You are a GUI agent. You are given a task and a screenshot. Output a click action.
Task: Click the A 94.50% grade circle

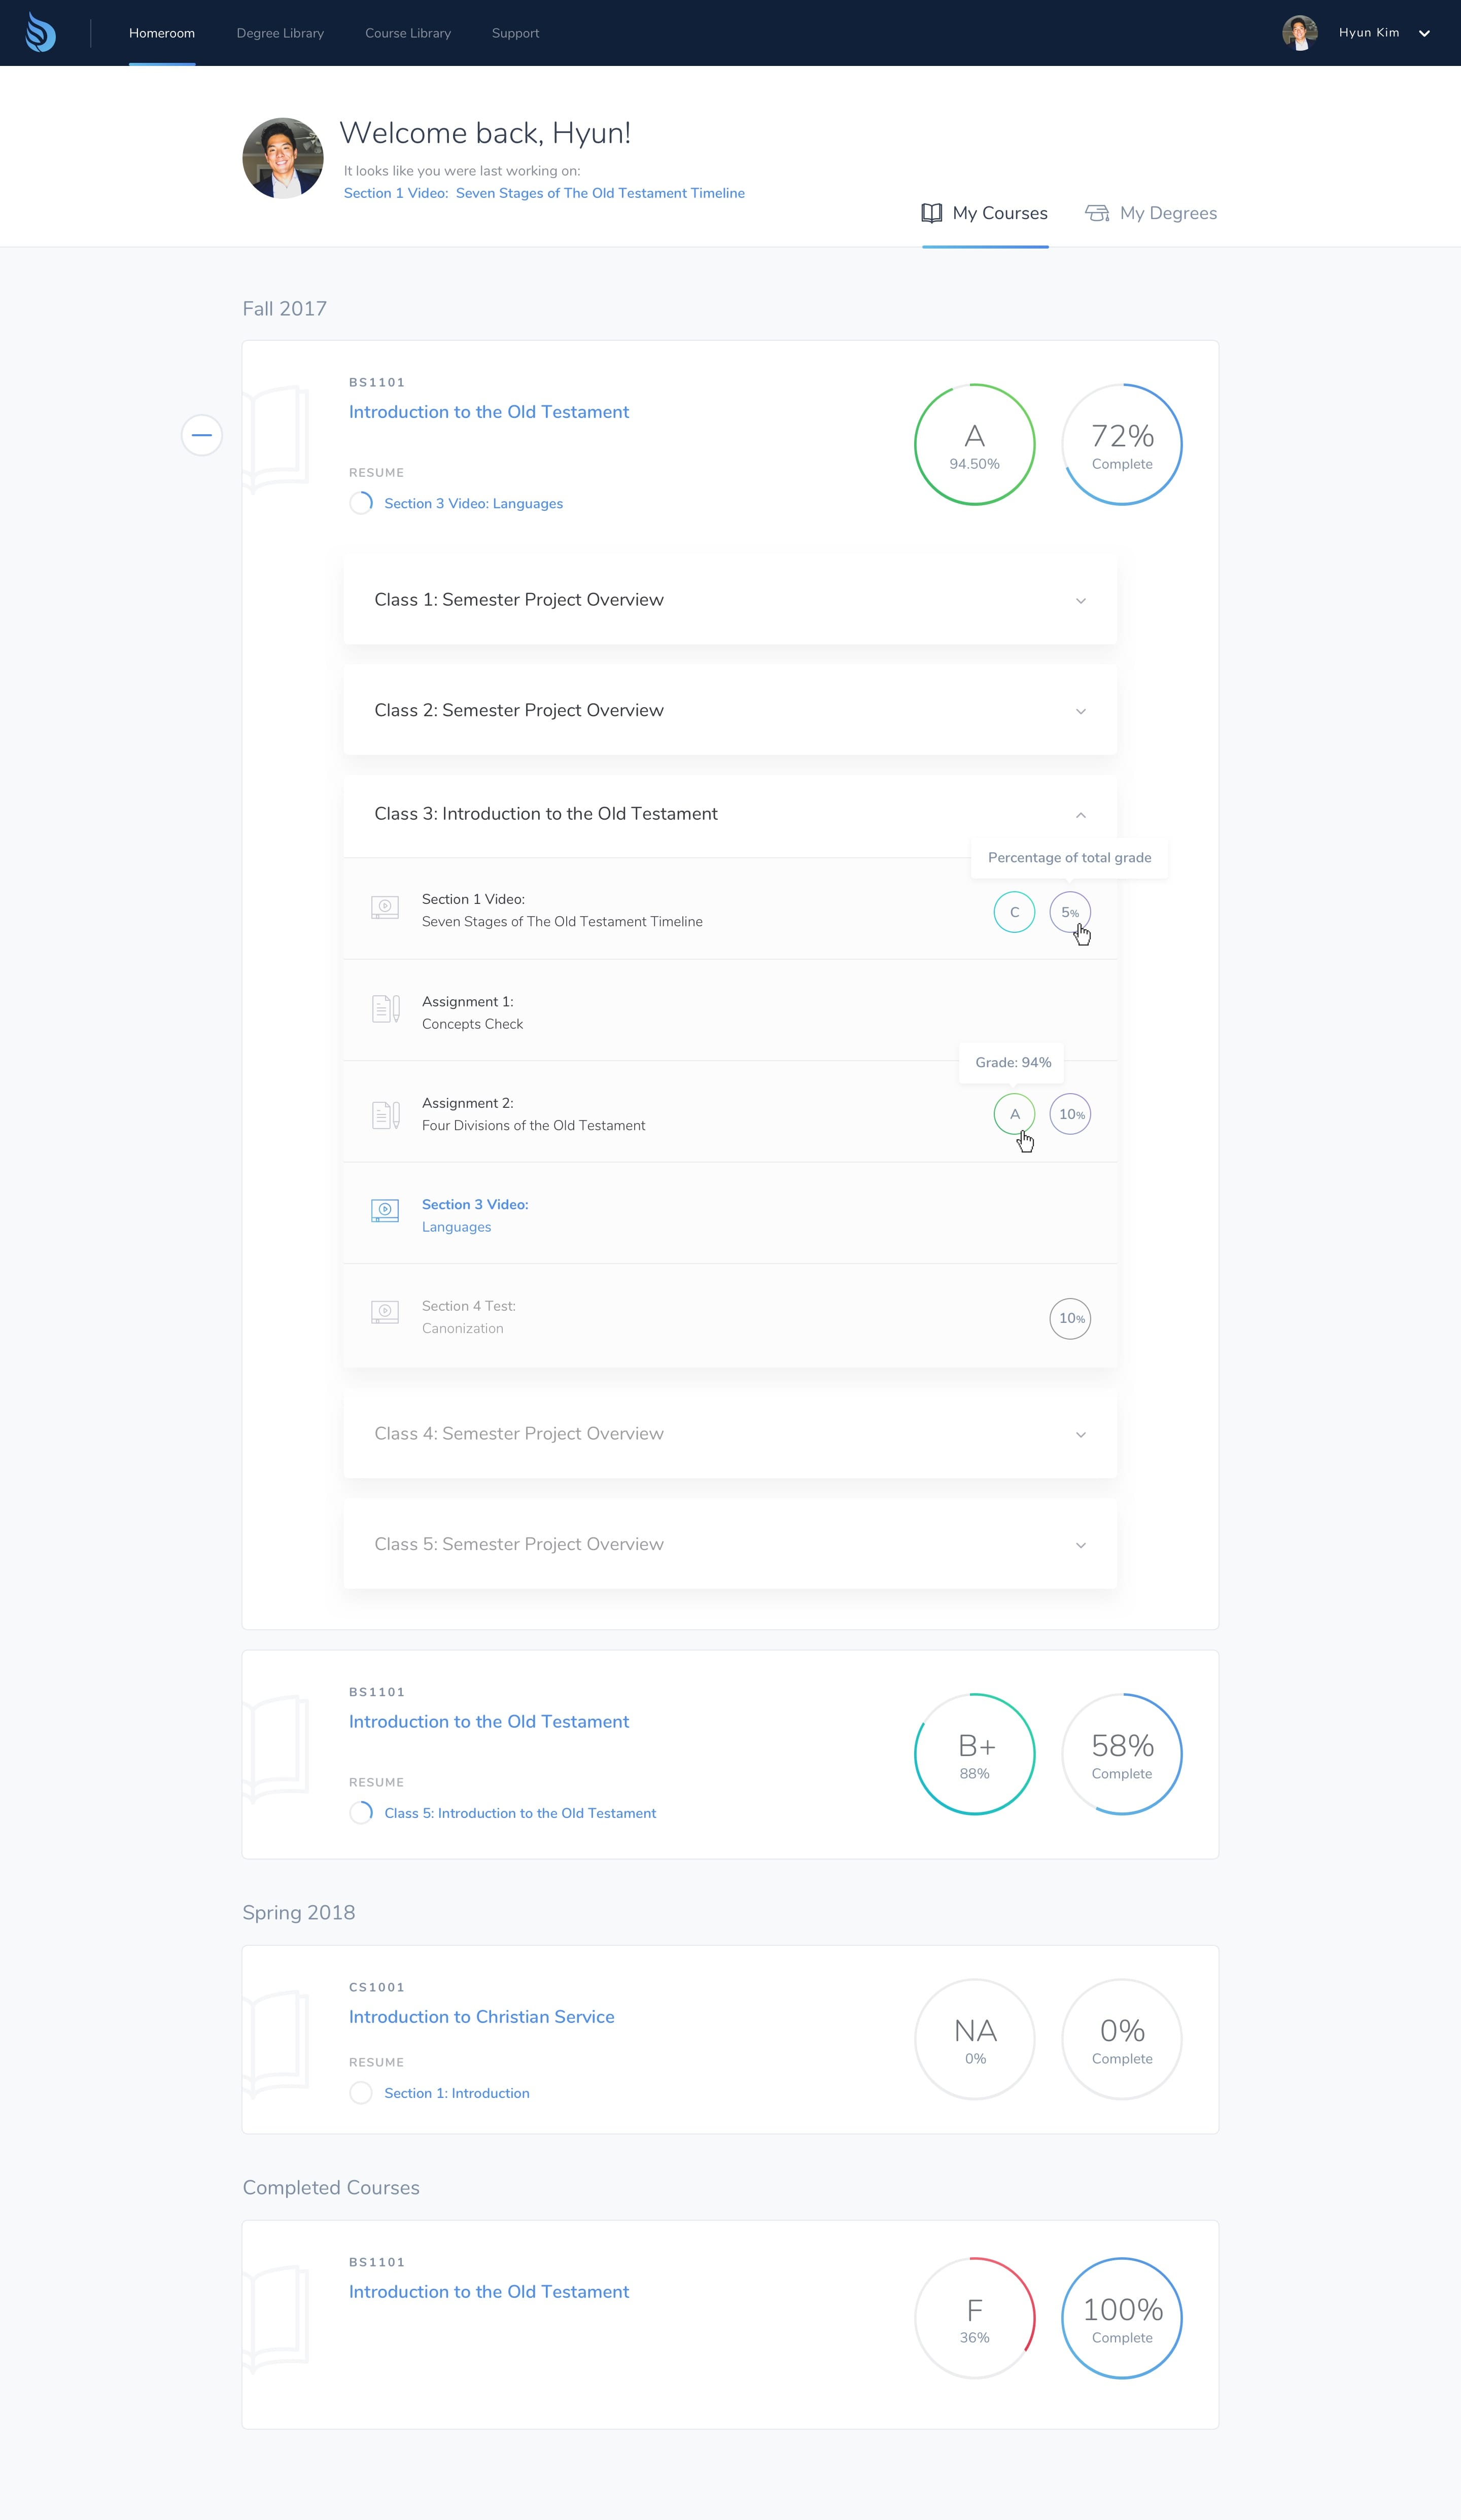[x=975, y=445]
